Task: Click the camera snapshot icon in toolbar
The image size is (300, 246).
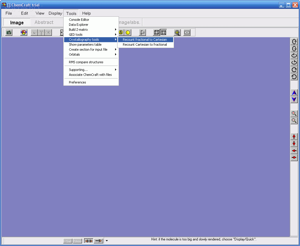Action: [x=9, y=33]
